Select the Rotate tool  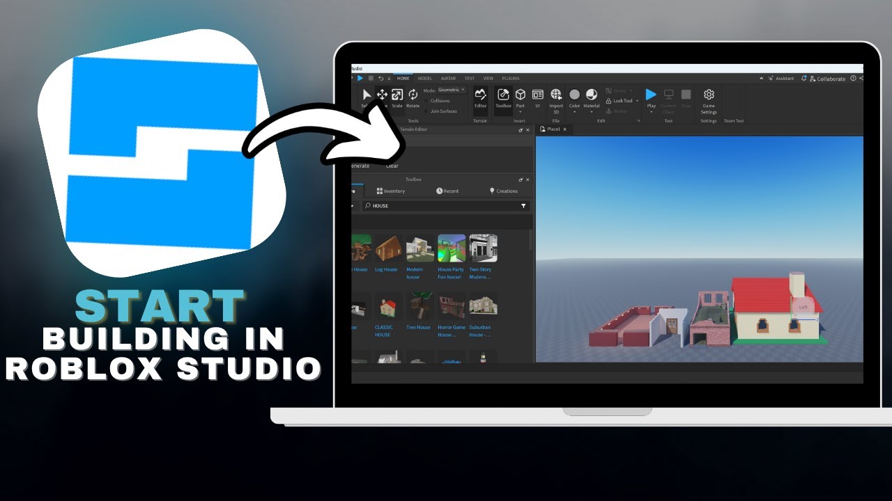(413, 98)
